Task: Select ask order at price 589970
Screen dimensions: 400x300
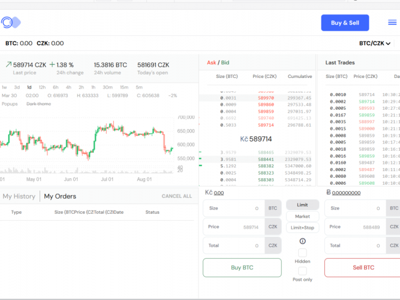Action: (257, 98)
